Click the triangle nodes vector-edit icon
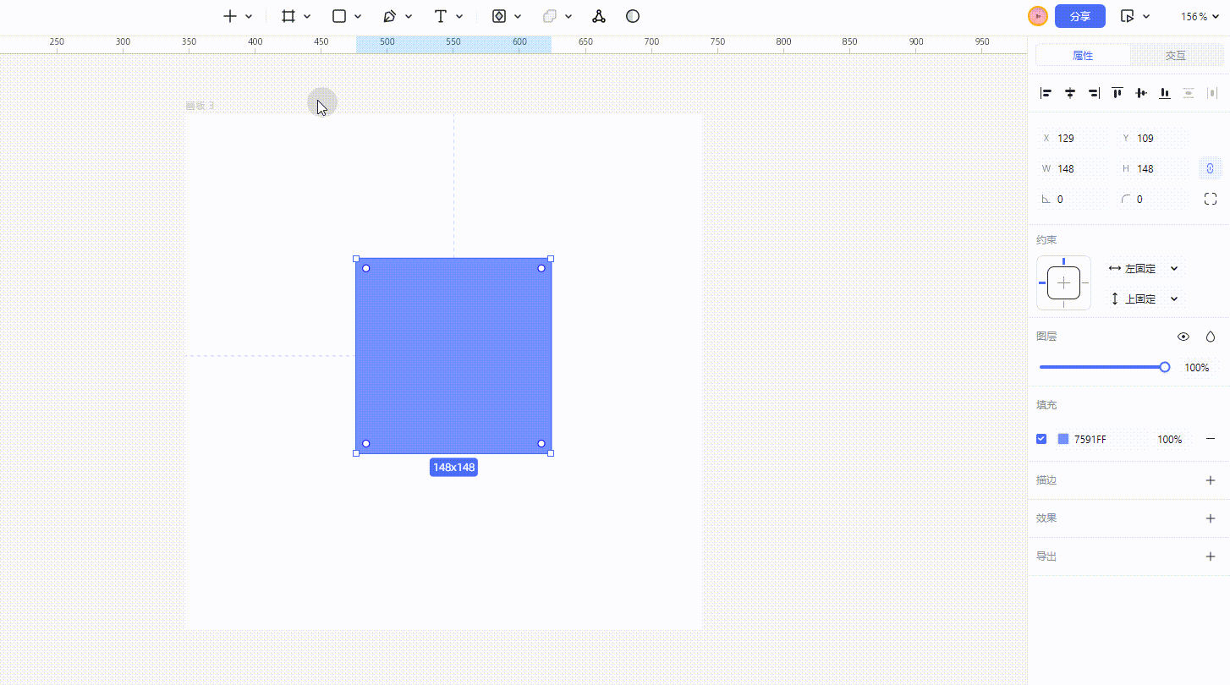1230x685 pixels. click(599, 16)
